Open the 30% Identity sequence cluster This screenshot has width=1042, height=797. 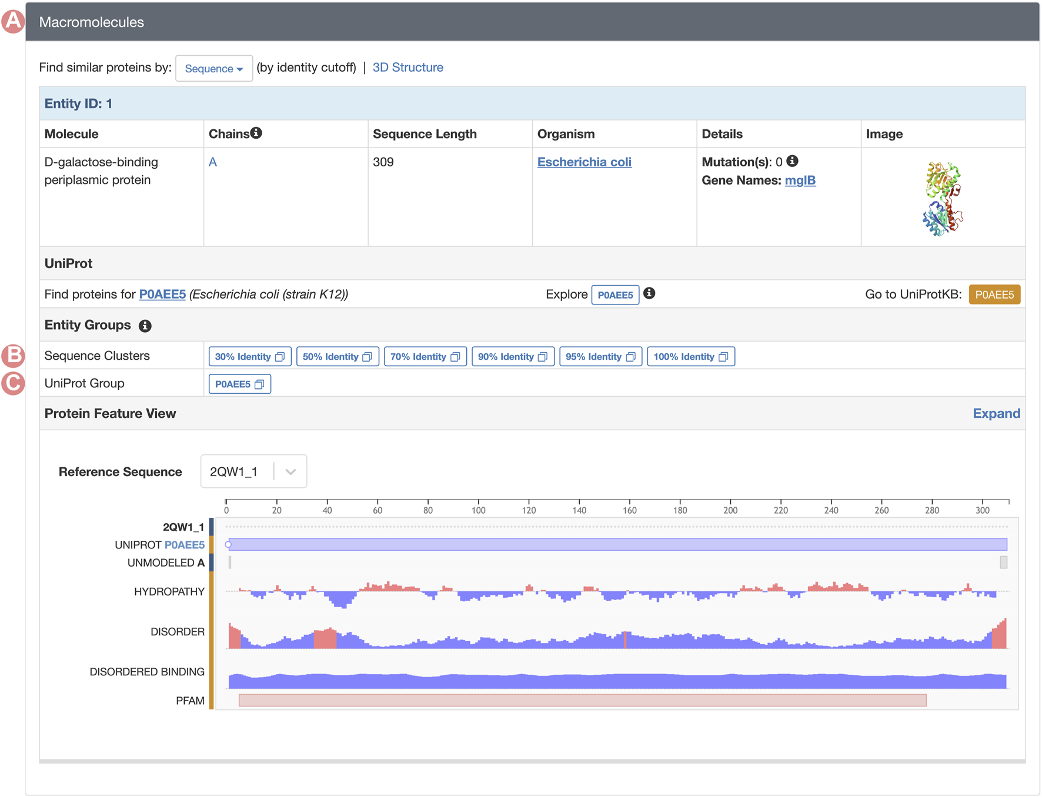[x=249, y=357]
